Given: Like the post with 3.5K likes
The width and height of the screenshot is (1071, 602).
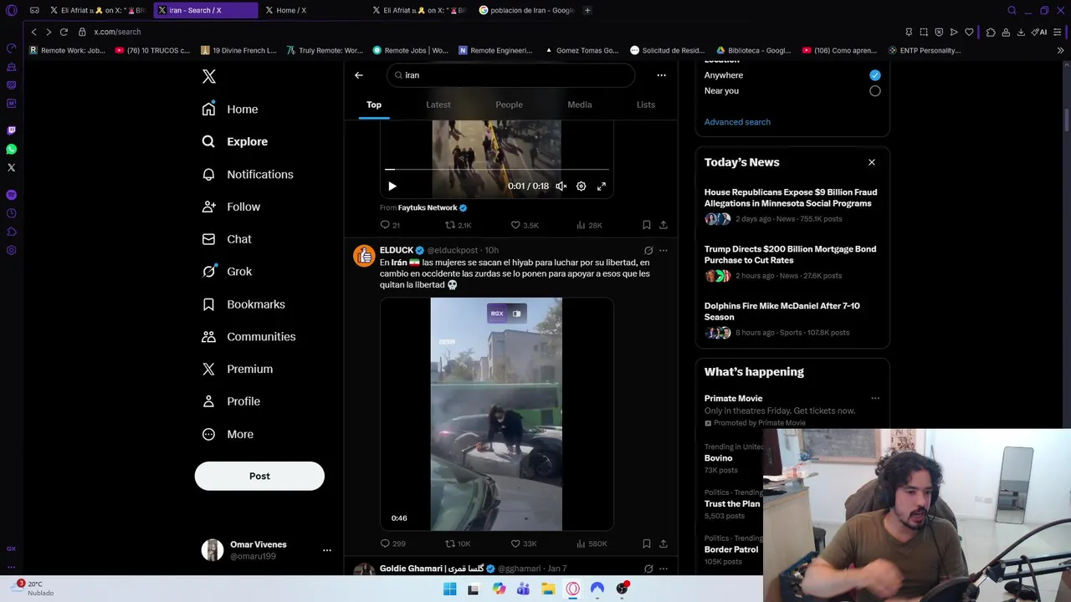Looking at the screenshot, I should [x=525, y=225].
